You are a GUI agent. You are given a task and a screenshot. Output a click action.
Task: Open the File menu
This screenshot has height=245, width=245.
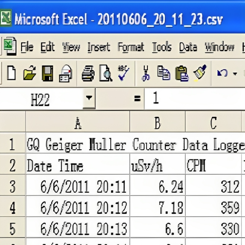(x=27, y=47)
